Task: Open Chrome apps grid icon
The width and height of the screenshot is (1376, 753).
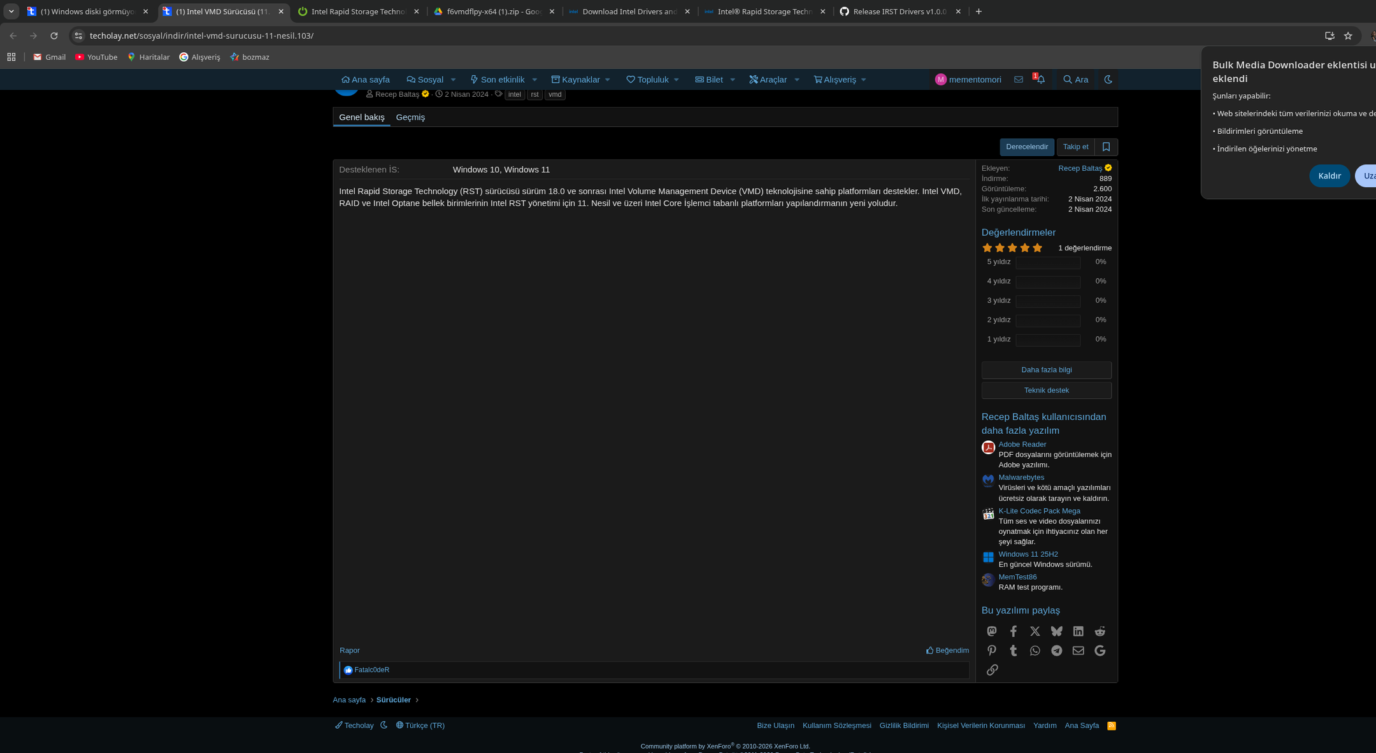Action: [x=11, y=57]
